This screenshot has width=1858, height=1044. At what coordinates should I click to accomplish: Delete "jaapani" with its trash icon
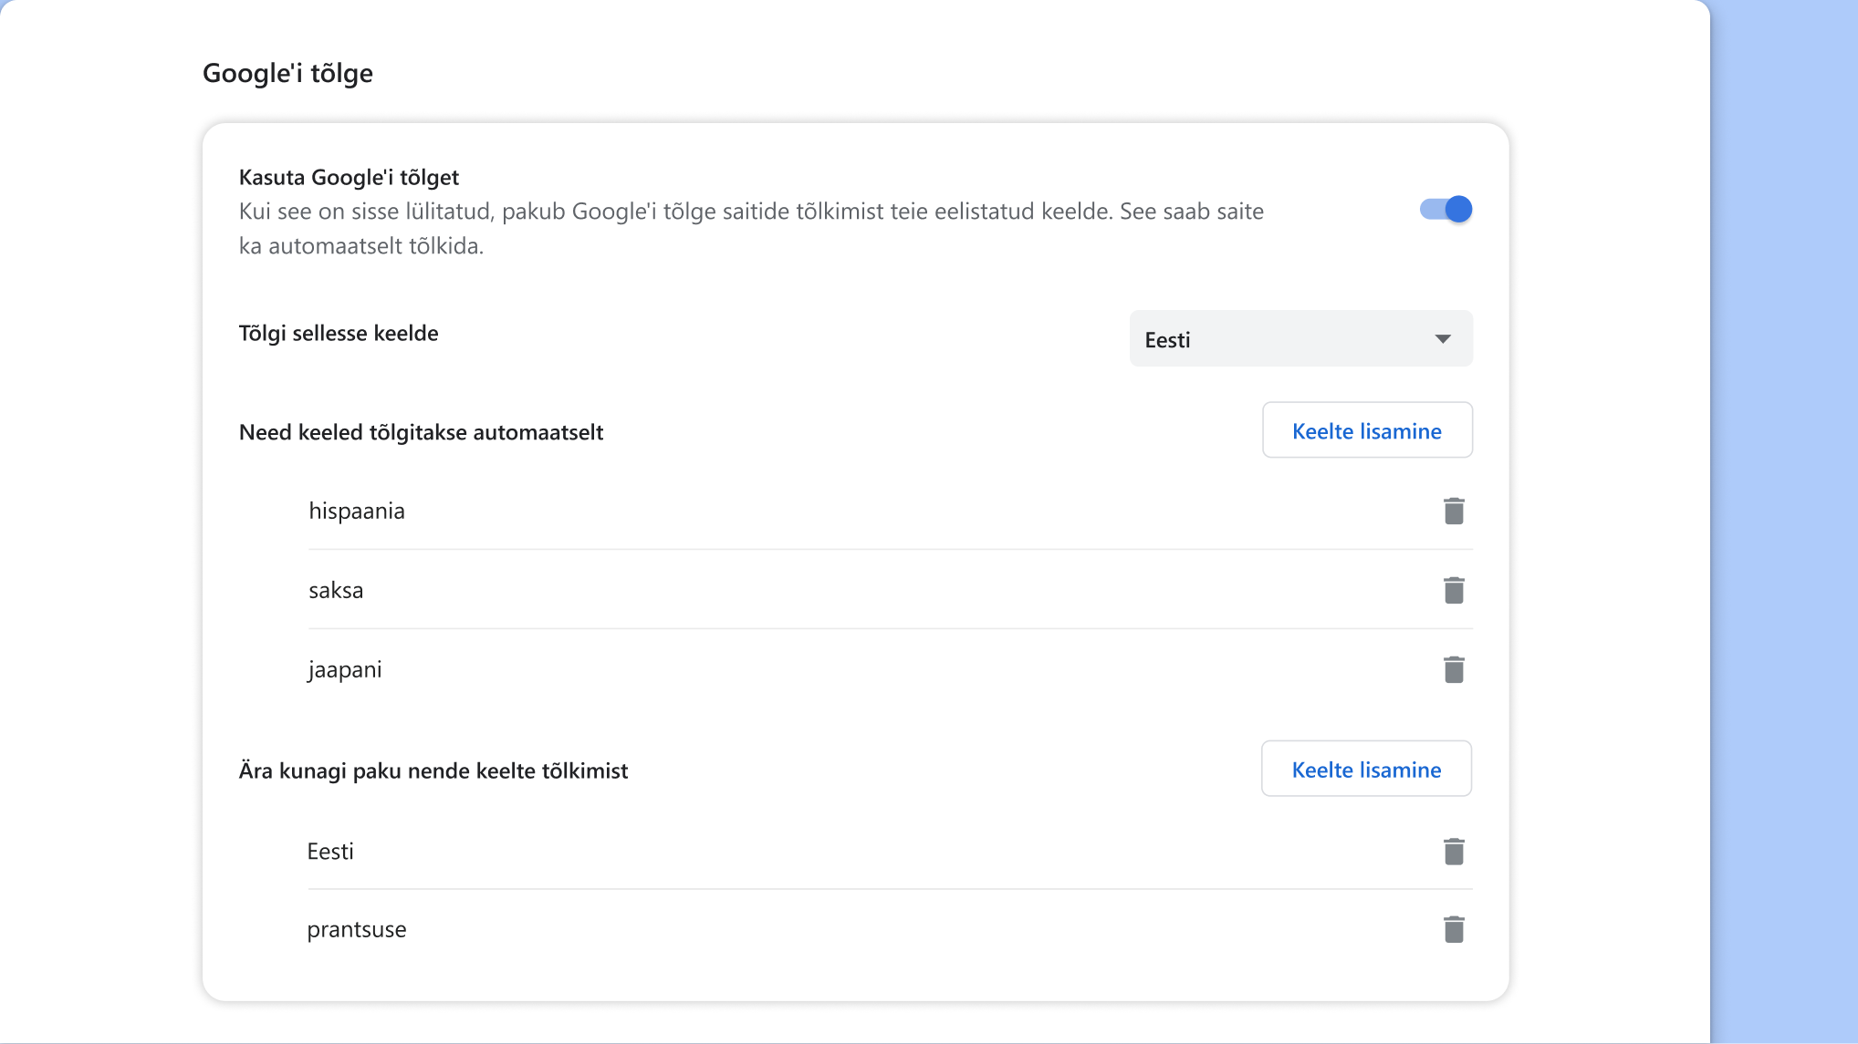coord(1455,668)
